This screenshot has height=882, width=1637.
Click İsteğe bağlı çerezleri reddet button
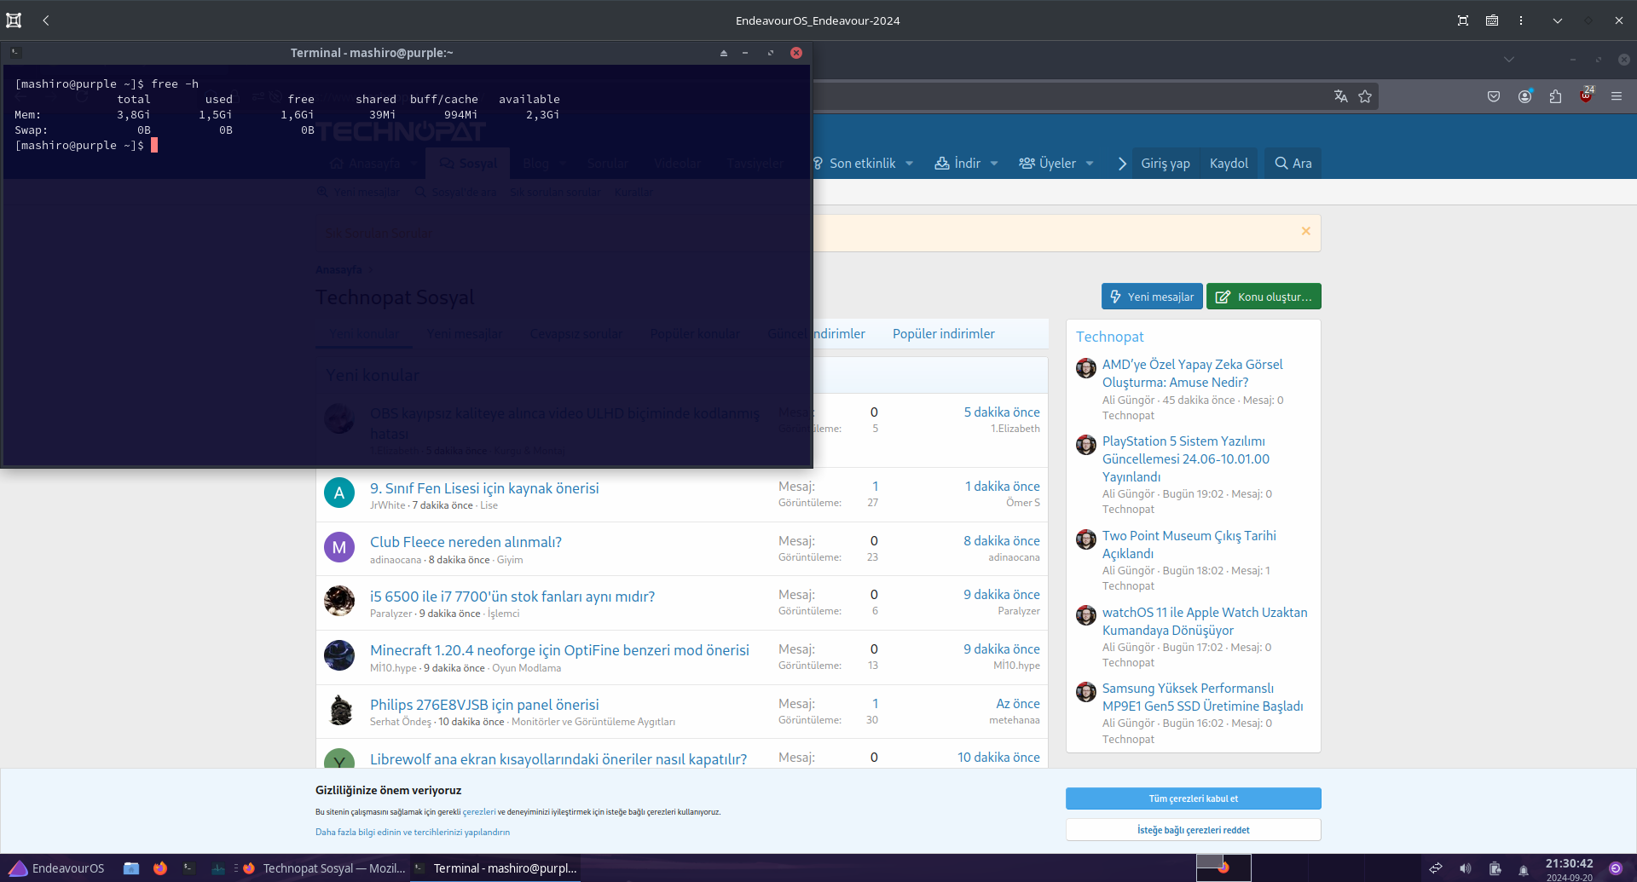[1194, 830]
